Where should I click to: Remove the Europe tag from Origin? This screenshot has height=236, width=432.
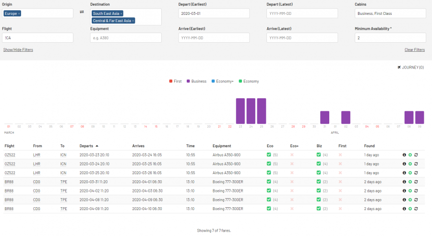(x=19, y=13)
